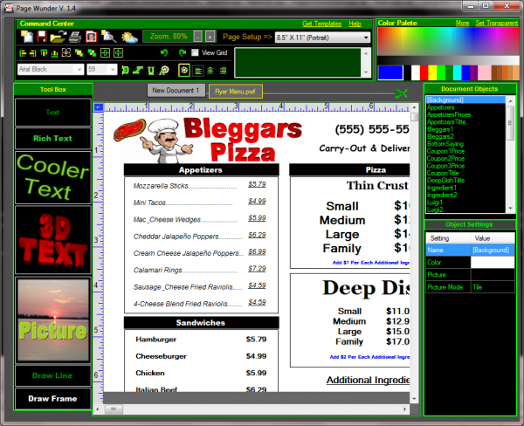Center object vertically icon

click(118, 52)
